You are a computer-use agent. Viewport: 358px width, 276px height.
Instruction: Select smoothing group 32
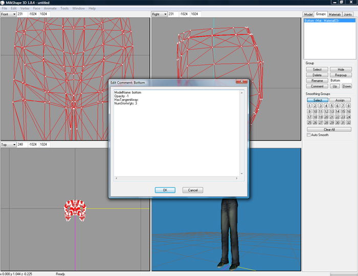[x=348, y=123]
